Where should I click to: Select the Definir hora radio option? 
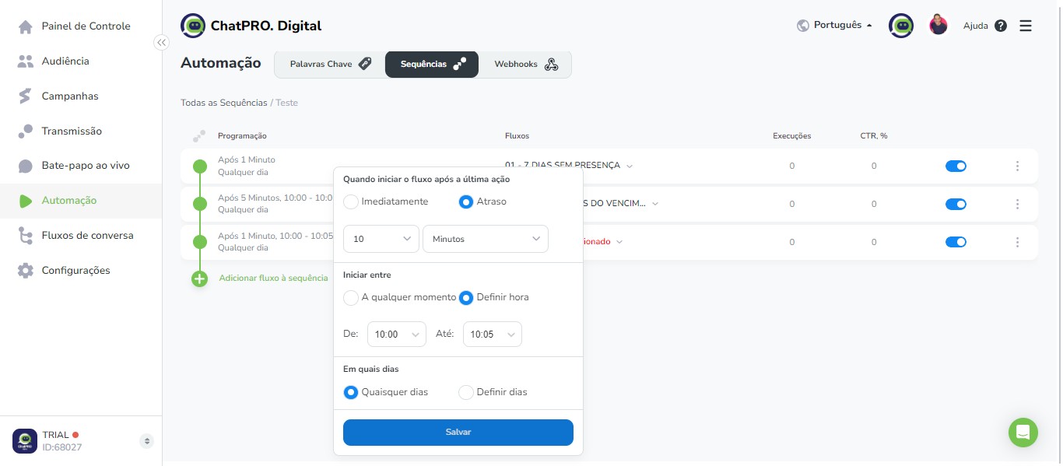[466, 297]
